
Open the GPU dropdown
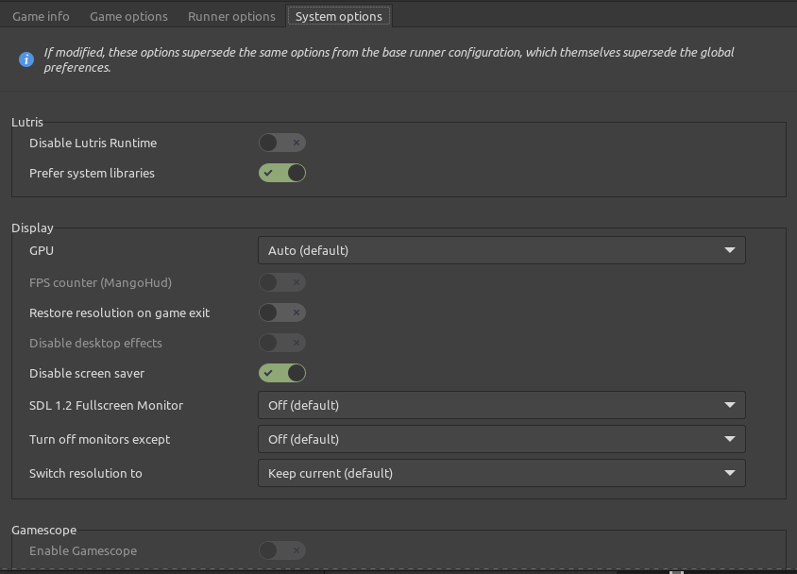tap(500, 250)
